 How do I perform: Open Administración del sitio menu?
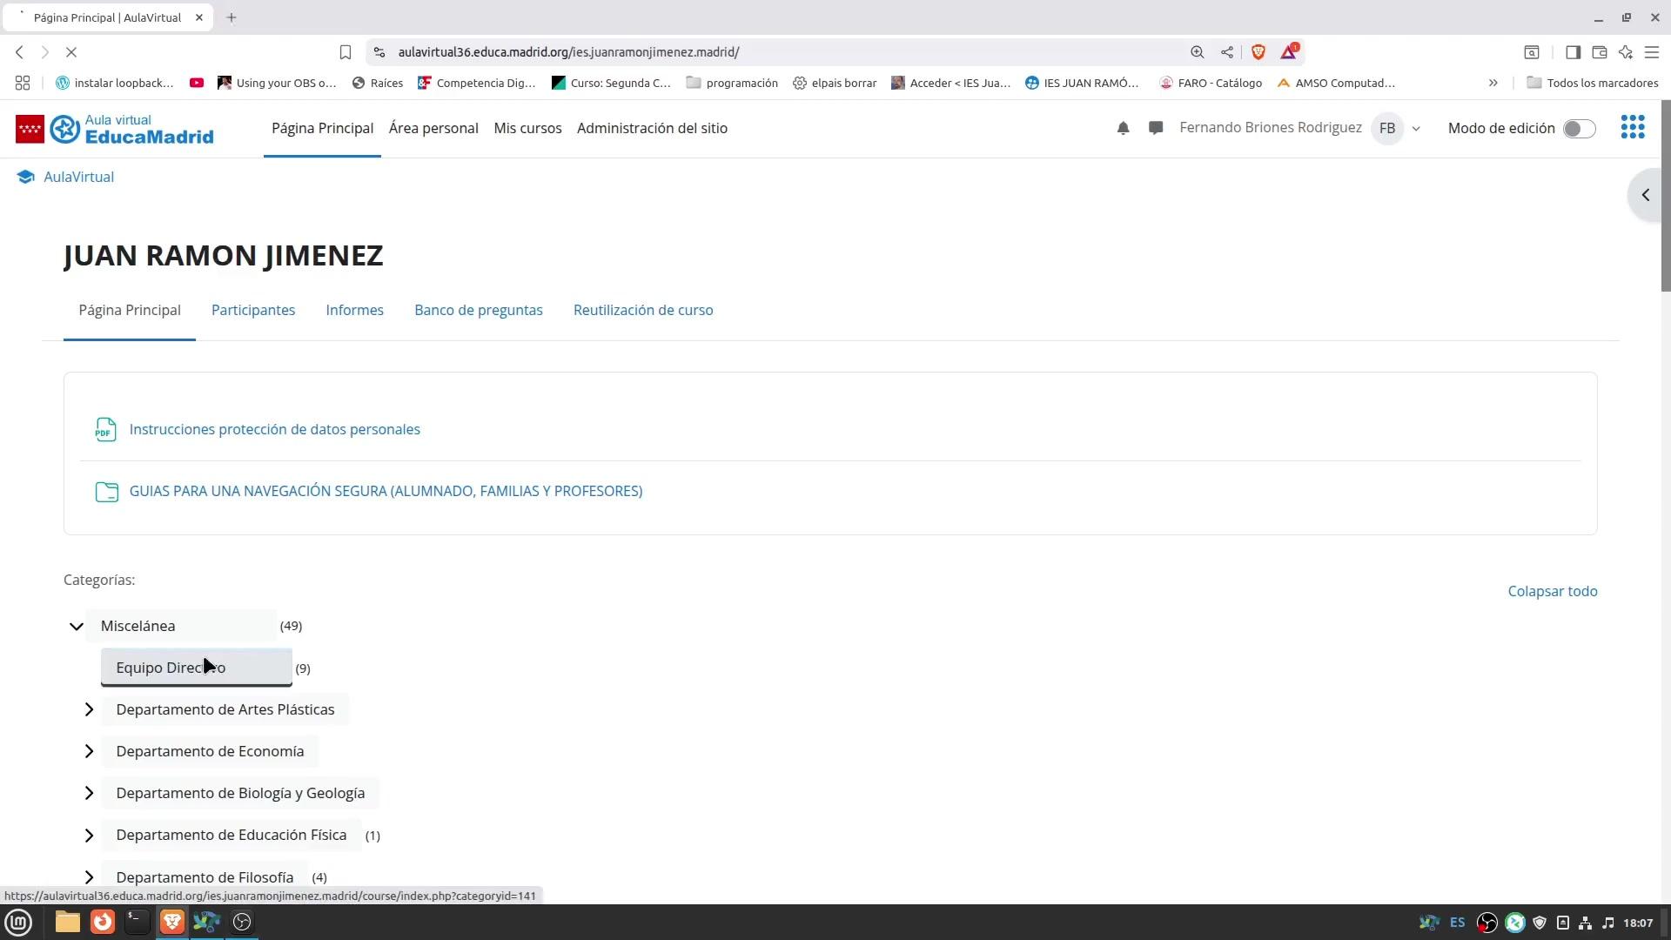coord(652,128)
